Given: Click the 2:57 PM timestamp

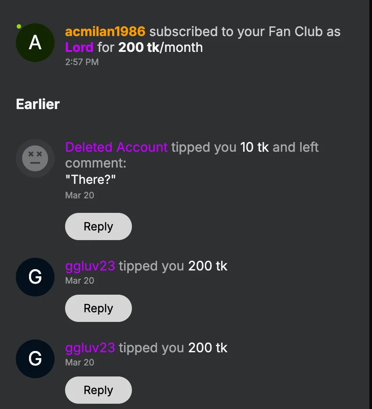Looking at the screenshot, I should (x=82, y=62).
